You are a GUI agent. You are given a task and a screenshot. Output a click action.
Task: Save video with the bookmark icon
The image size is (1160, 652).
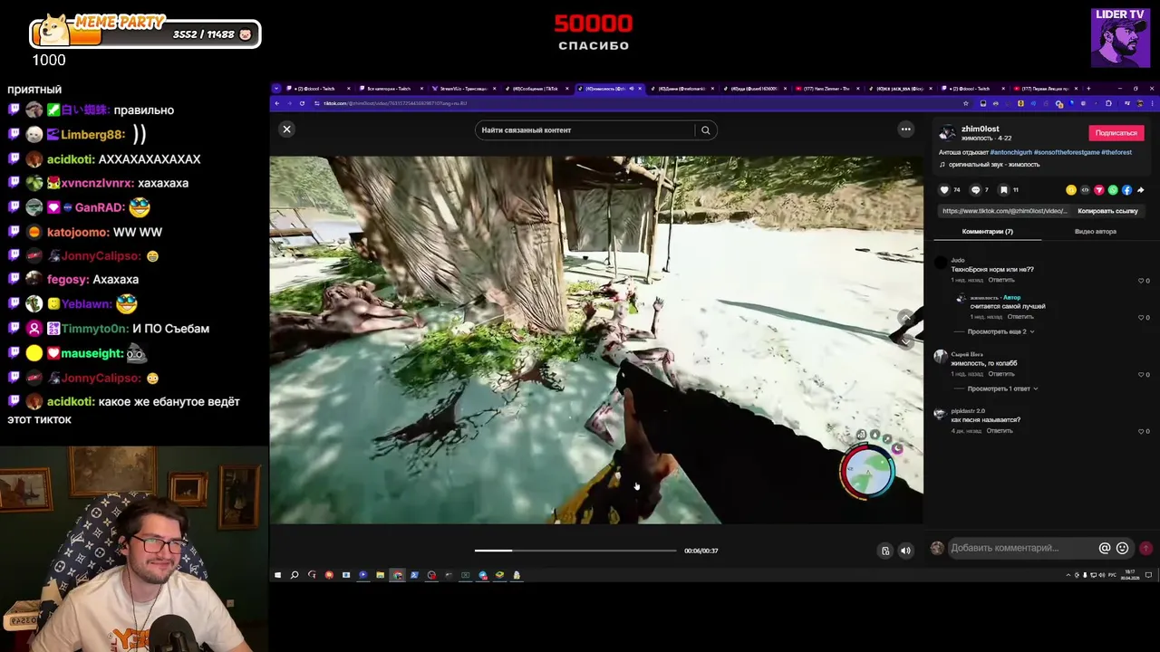point(1003,190)
